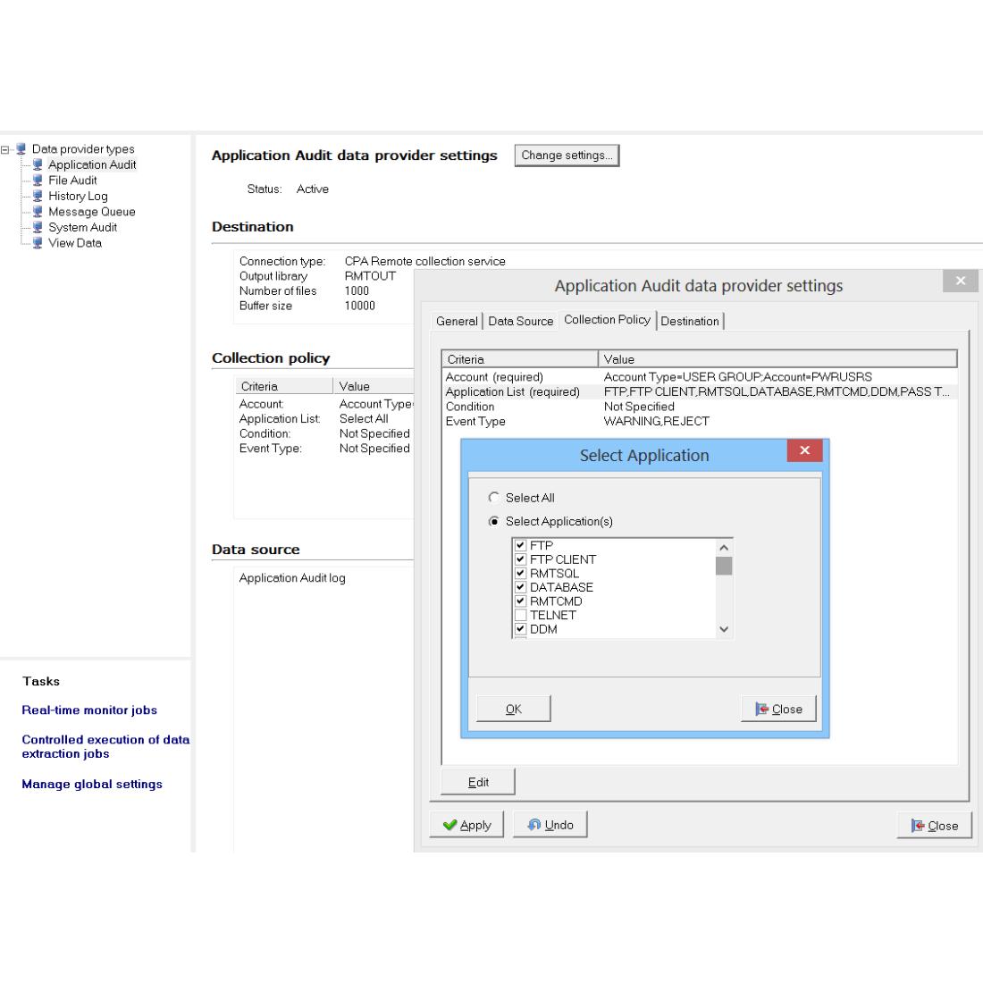Click the History Log tree icon
Viewport: 983px width, 983px height.
click(38, 196)
